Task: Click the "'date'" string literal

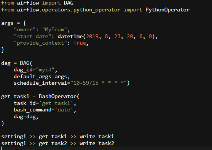Action: tap(64, 110)
